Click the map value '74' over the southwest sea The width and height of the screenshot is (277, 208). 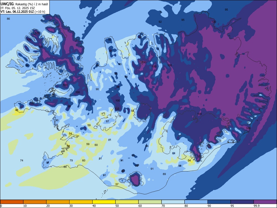coord(22,160)
